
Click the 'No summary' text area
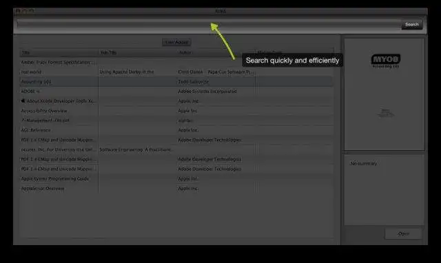pyautogui.click(x=384, y=189)
